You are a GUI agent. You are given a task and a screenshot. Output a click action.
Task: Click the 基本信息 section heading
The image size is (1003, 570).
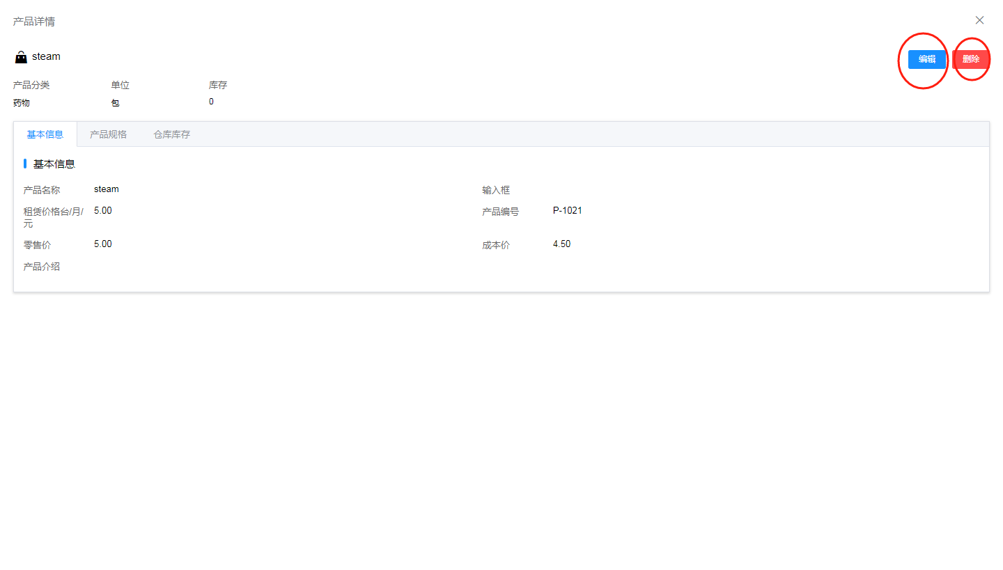[x=54, y=164]
